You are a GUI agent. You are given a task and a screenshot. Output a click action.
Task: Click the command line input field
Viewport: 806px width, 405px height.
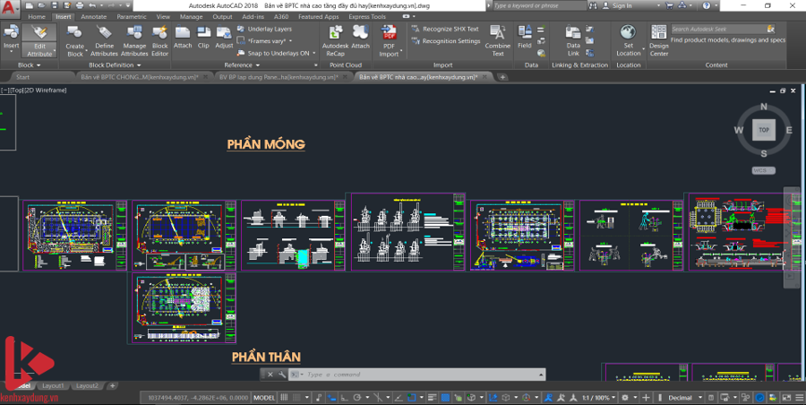coord(421,374)
